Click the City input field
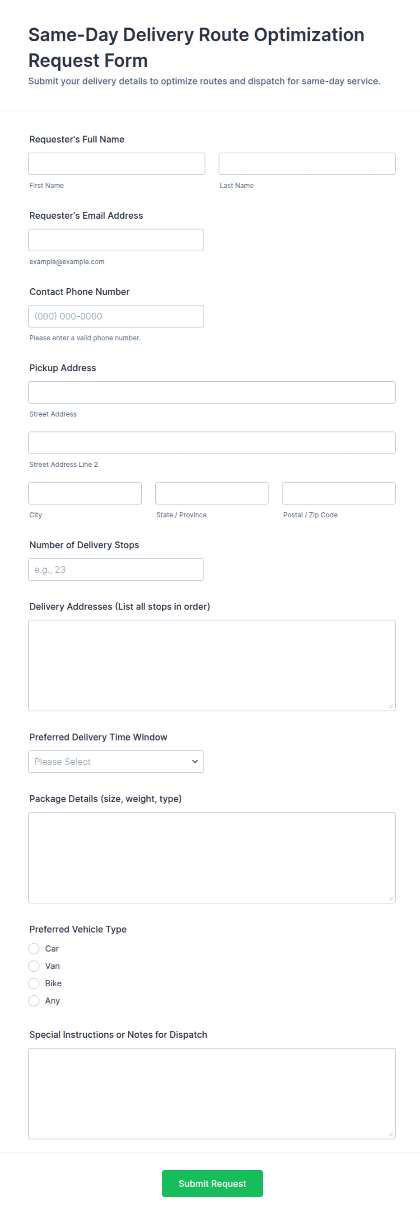Viewport: 420px width, 1219px height. (x=85, y=493)
